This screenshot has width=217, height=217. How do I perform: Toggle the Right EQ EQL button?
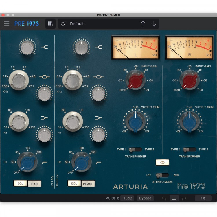[74, 183]
